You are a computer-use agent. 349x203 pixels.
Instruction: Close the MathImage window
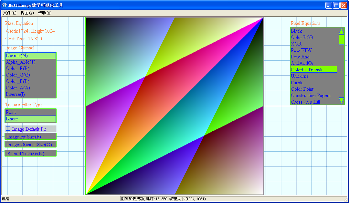click(344, 5)
